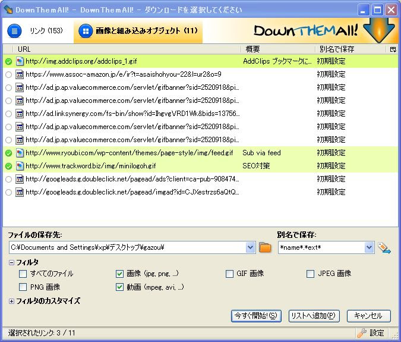Click the file icon of the pagead/imgad row
The image size is (401, 342).
pyautogui.click(x=20, y=192)
